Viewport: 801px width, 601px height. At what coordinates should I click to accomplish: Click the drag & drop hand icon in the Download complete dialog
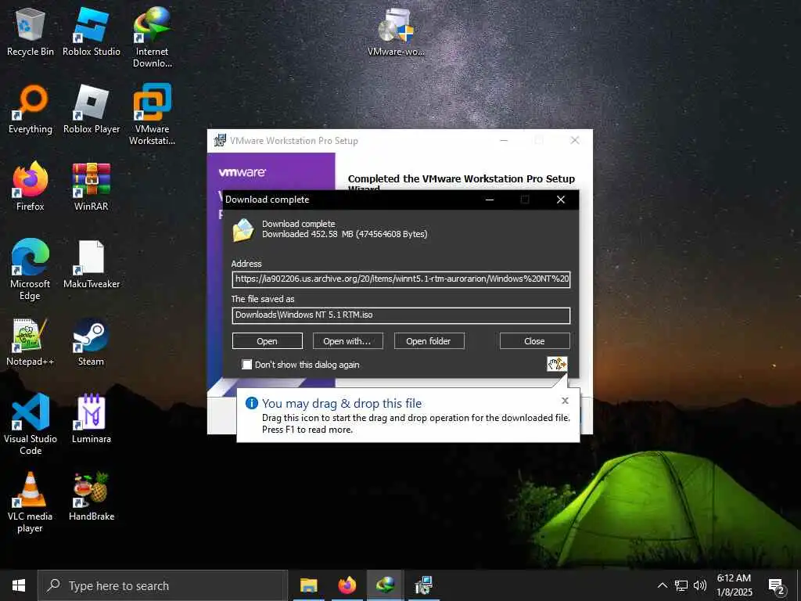coord(557,364)
